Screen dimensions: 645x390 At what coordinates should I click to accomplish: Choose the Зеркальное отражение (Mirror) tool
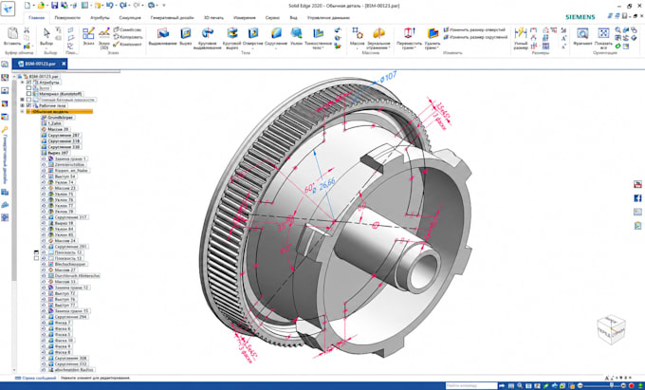click(x=378, y=38)
